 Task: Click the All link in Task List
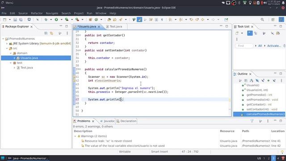[260, 46]
